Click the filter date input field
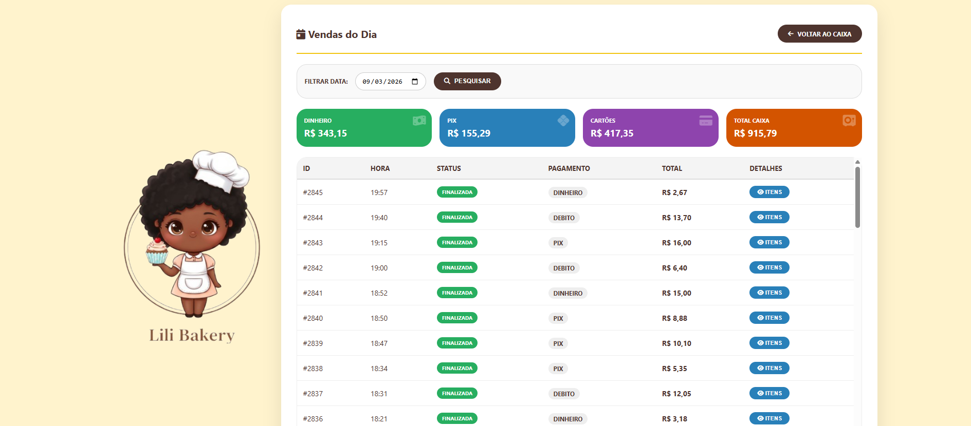971x426 pixels. point(390,82)
